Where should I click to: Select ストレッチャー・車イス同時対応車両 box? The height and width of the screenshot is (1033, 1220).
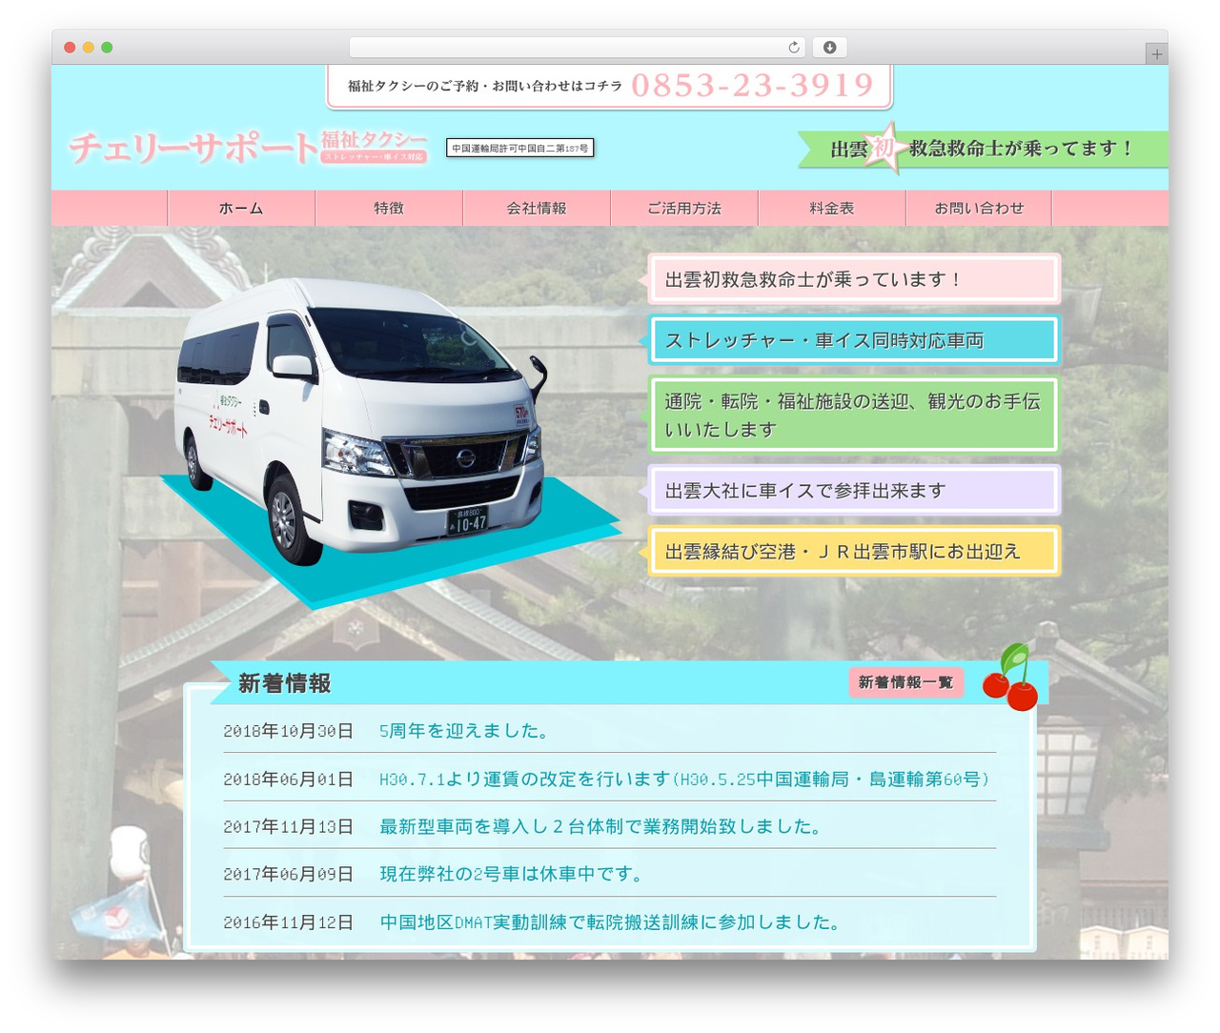tap(854, 340)
